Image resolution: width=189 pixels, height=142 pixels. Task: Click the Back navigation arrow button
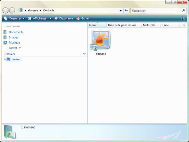pyautogui.click(x=5, y=10)
